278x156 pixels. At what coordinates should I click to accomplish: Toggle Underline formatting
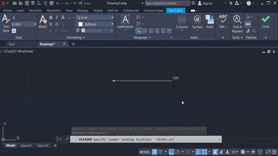click(51, 24)
